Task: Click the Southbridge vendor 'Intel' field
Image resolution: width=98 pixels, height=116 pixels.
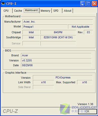Action: pyautogui.click(x=31, y=37)
